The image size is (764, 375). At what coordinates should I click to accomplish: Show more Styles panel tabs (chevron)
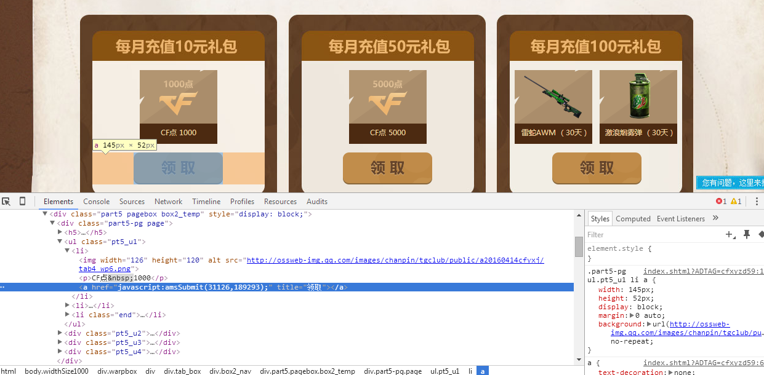click(715, 218)
